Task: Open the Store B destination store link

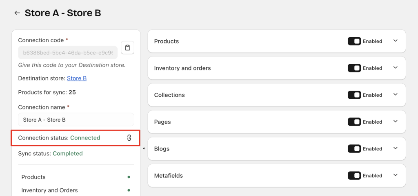Action: point(77,78)
